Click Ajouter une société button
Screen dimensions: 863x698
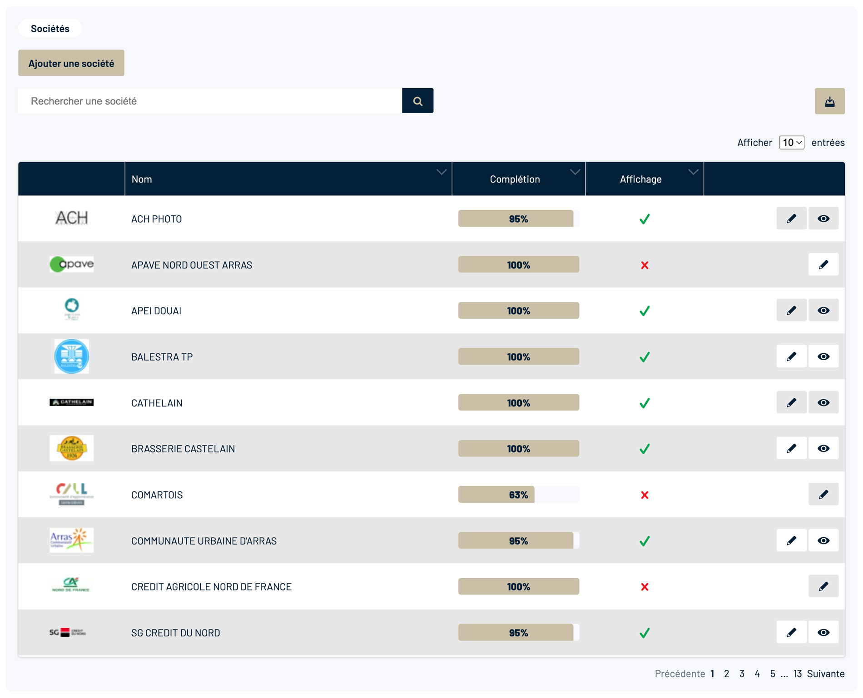coord(71,63)
